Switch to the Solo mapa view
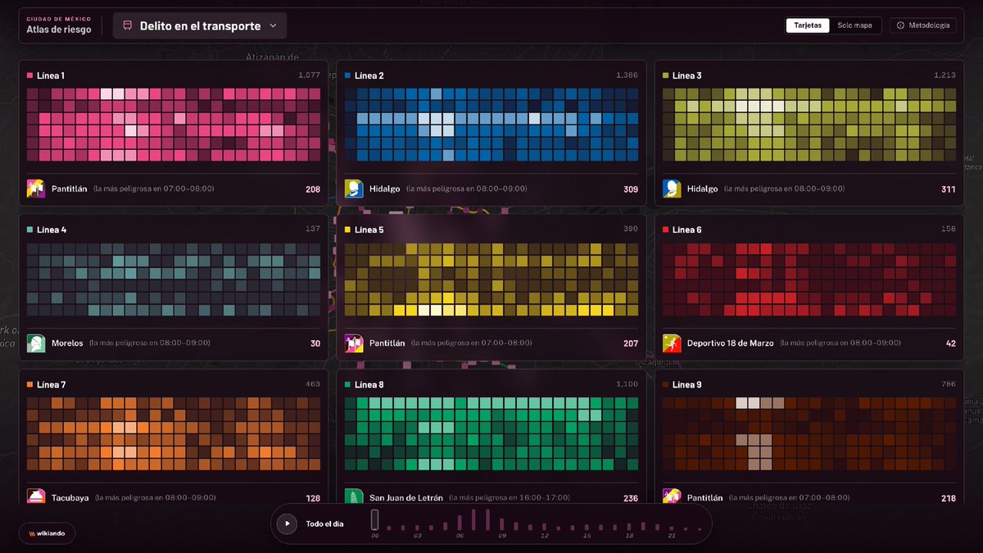 pyautogui.click(x=854, y=25)
